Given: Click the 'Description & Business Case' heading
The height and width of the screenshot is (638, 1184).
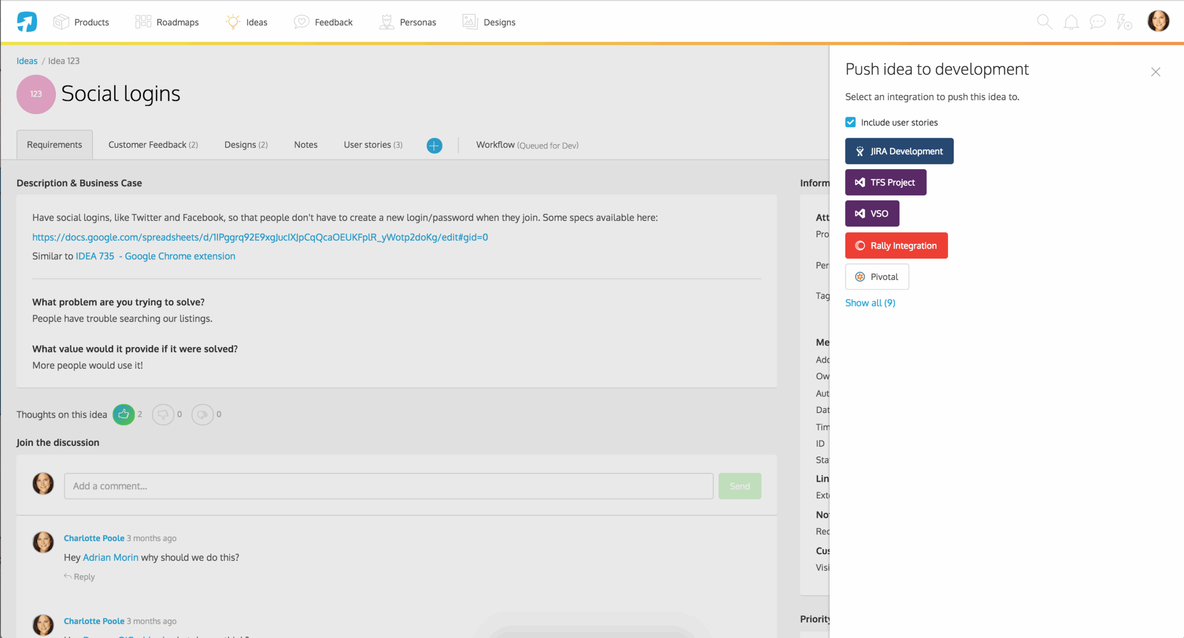Looking at the screenshot, I should pos(79,183).
